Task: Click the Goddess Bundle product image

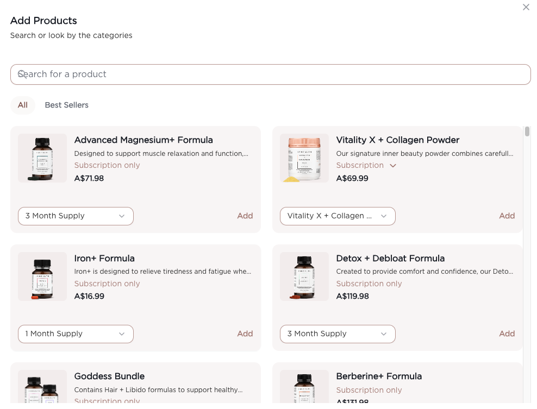Action: pyautogui.click(x=42, y=388)
